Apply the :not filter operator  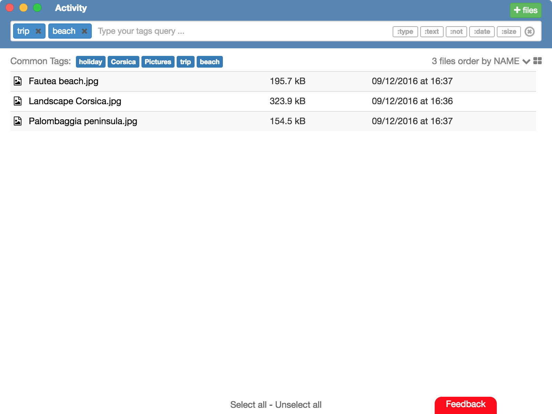(x=456, y=31)
